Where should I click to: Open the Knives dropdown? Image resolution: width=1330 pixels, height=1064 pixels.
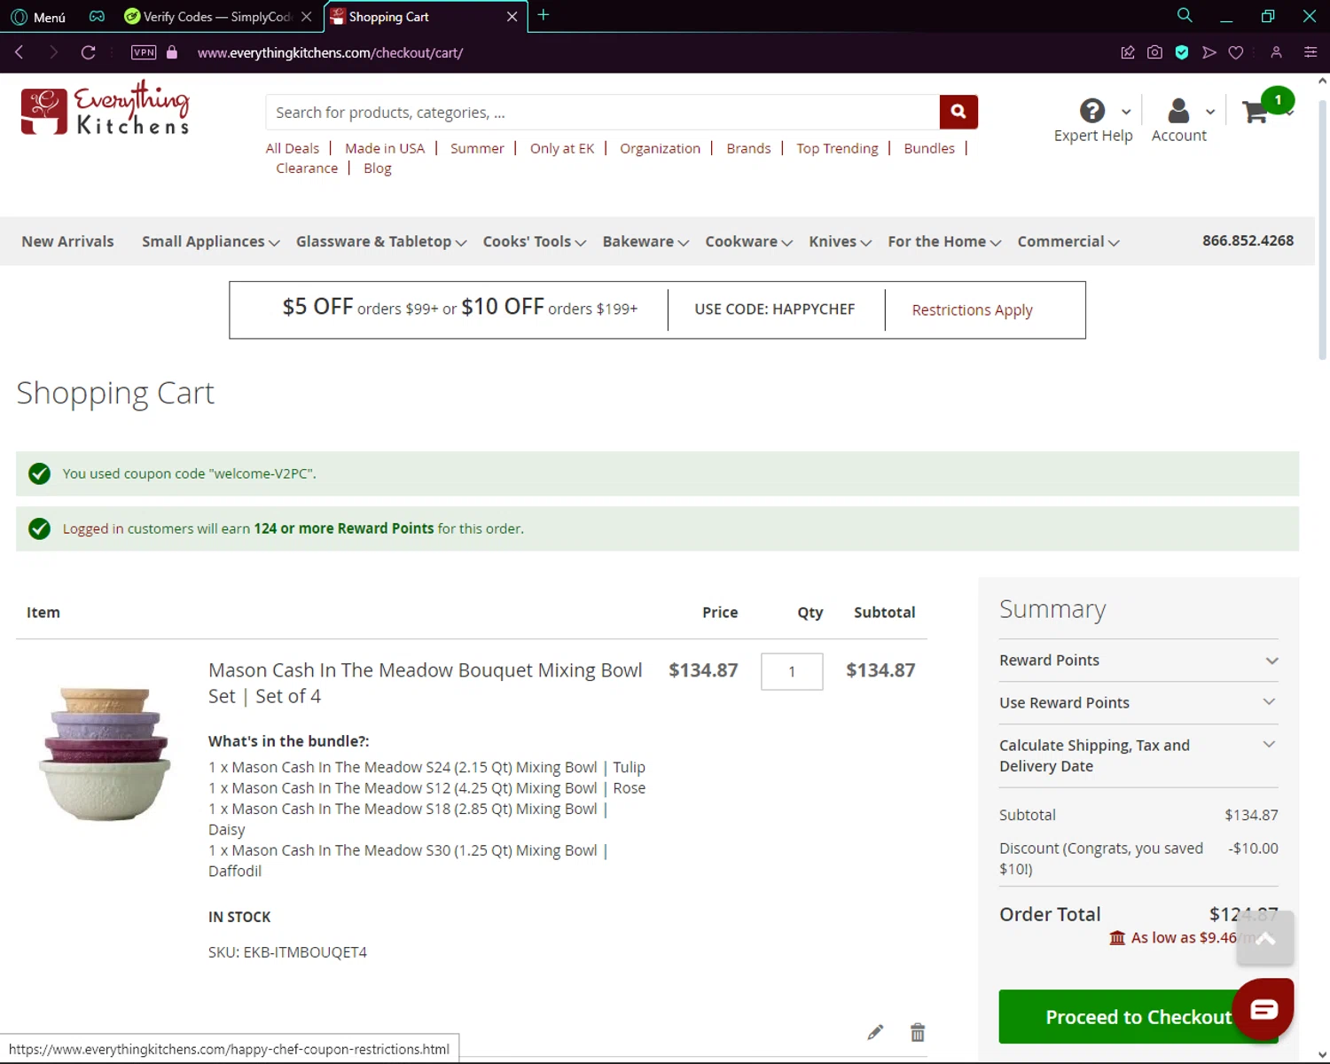pyautogui.click(x=840, y=241)
